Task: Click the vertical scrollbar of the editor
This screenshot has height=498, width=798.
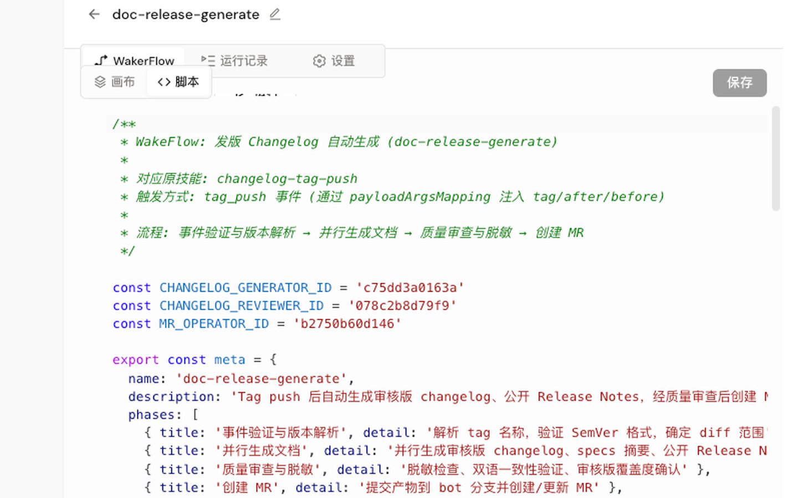Action: [x=776, y=158]
